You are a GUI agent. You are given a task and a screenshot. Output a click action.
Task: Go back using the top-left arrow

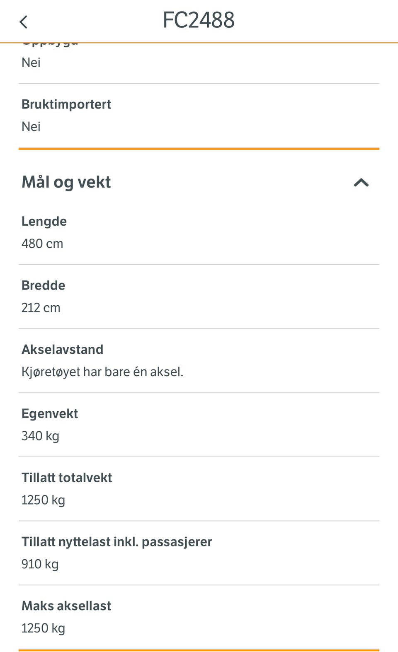tap(24, 22)
